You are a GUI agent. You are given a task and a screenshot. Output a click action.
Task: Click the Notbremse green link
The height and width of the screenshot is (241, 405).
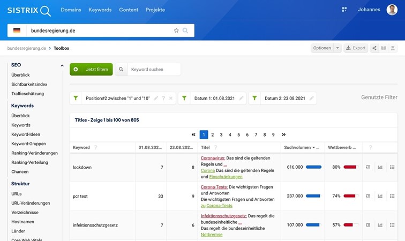point(212,235)
